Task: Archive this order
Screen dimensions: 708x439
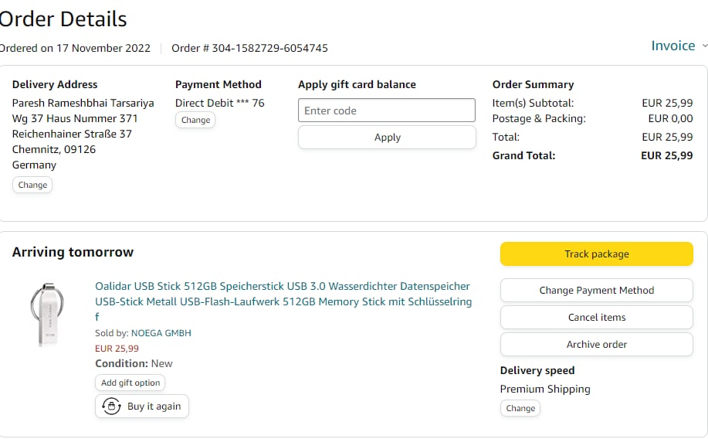Action: [596, 345]
